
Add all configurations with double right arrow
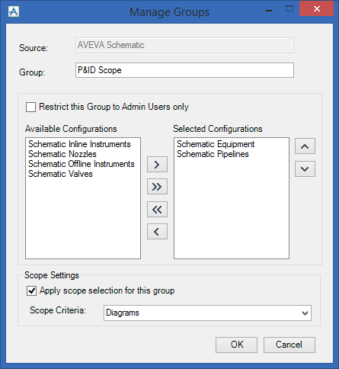coord(157,187)
